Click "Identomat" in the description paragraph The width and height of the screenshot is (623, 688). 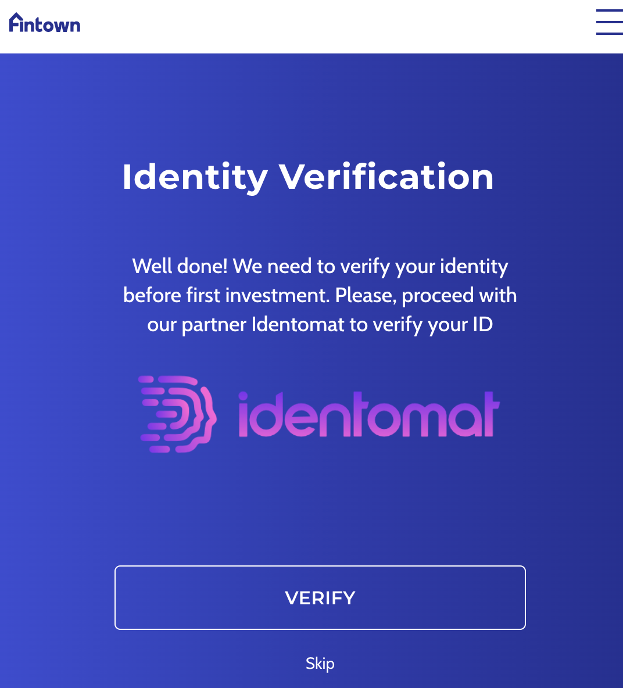(298, 324)
